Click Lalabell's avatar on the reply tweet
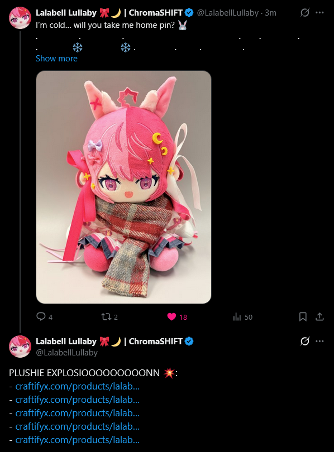This screenshot has width=334, height=452. click(20, 347)
